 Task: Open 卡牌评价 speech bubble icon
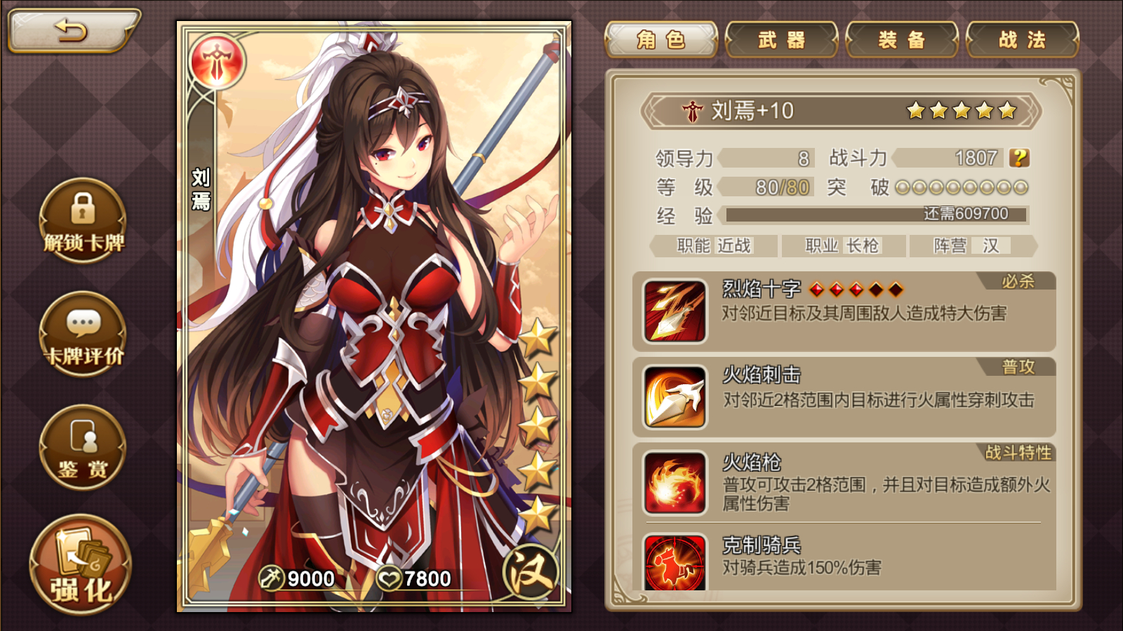click(83, 333)
